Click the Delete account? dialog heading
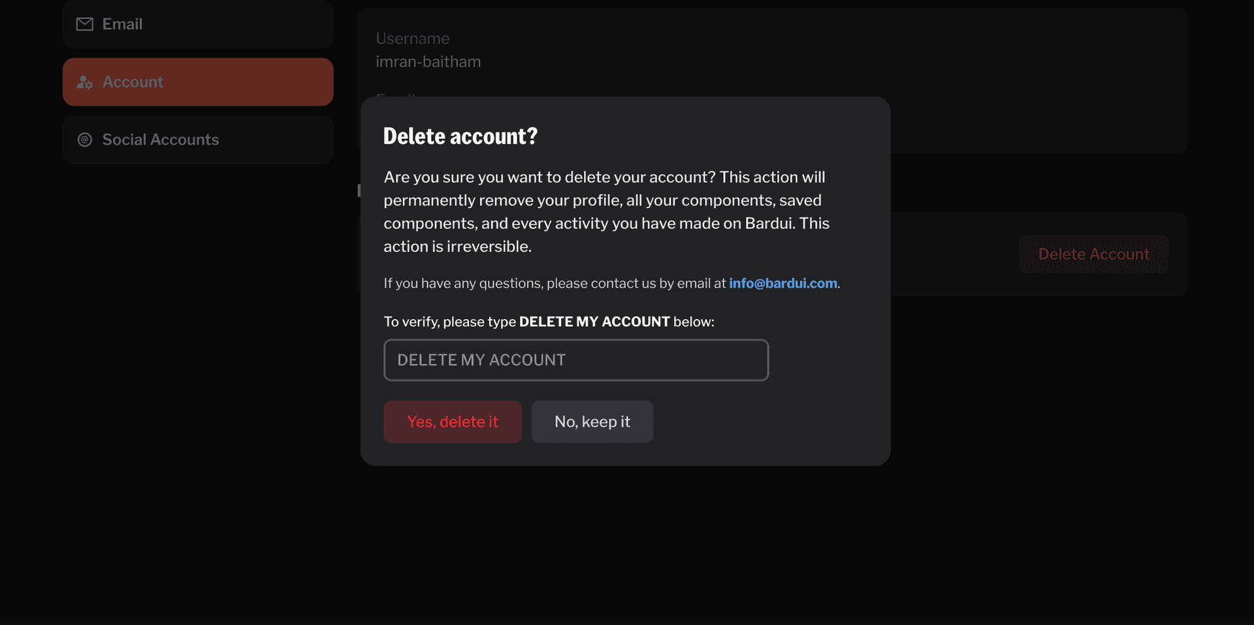The height and width of the screenshot is (625, 1254). [460, 136]
